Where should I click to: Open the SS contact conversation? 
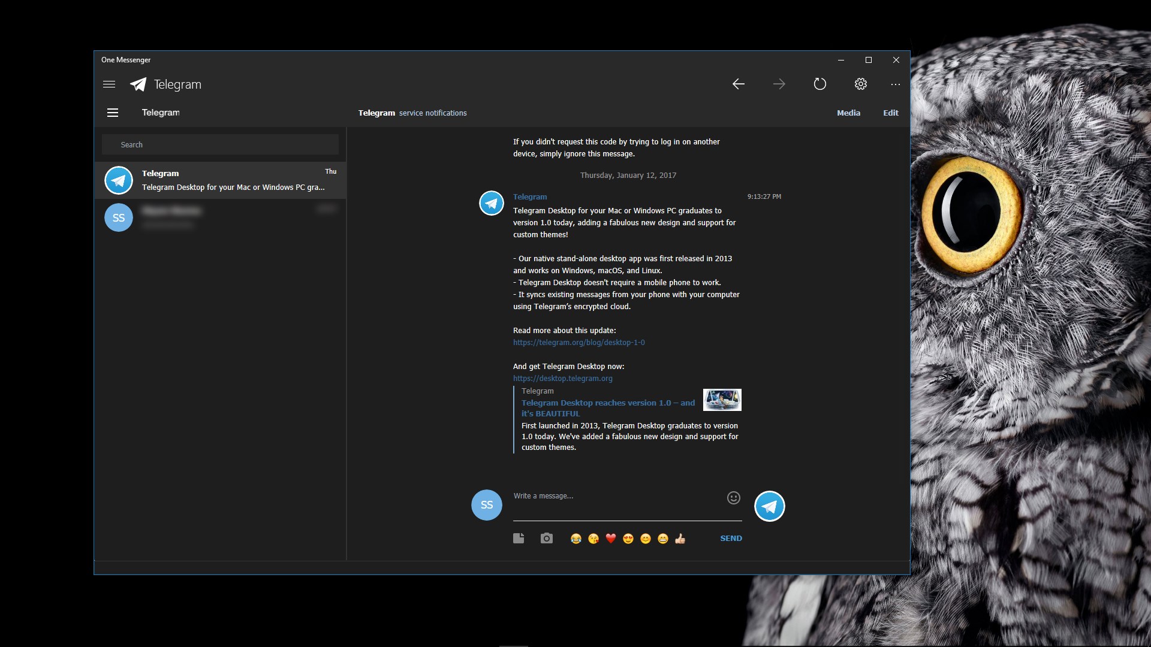[x=220, y=217]
